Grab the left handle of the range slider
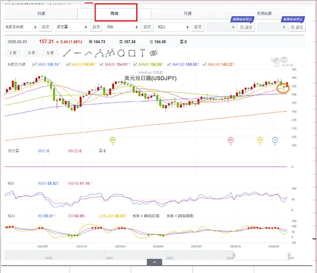This screenshot has width=317, height=273. tap(234, 255)
